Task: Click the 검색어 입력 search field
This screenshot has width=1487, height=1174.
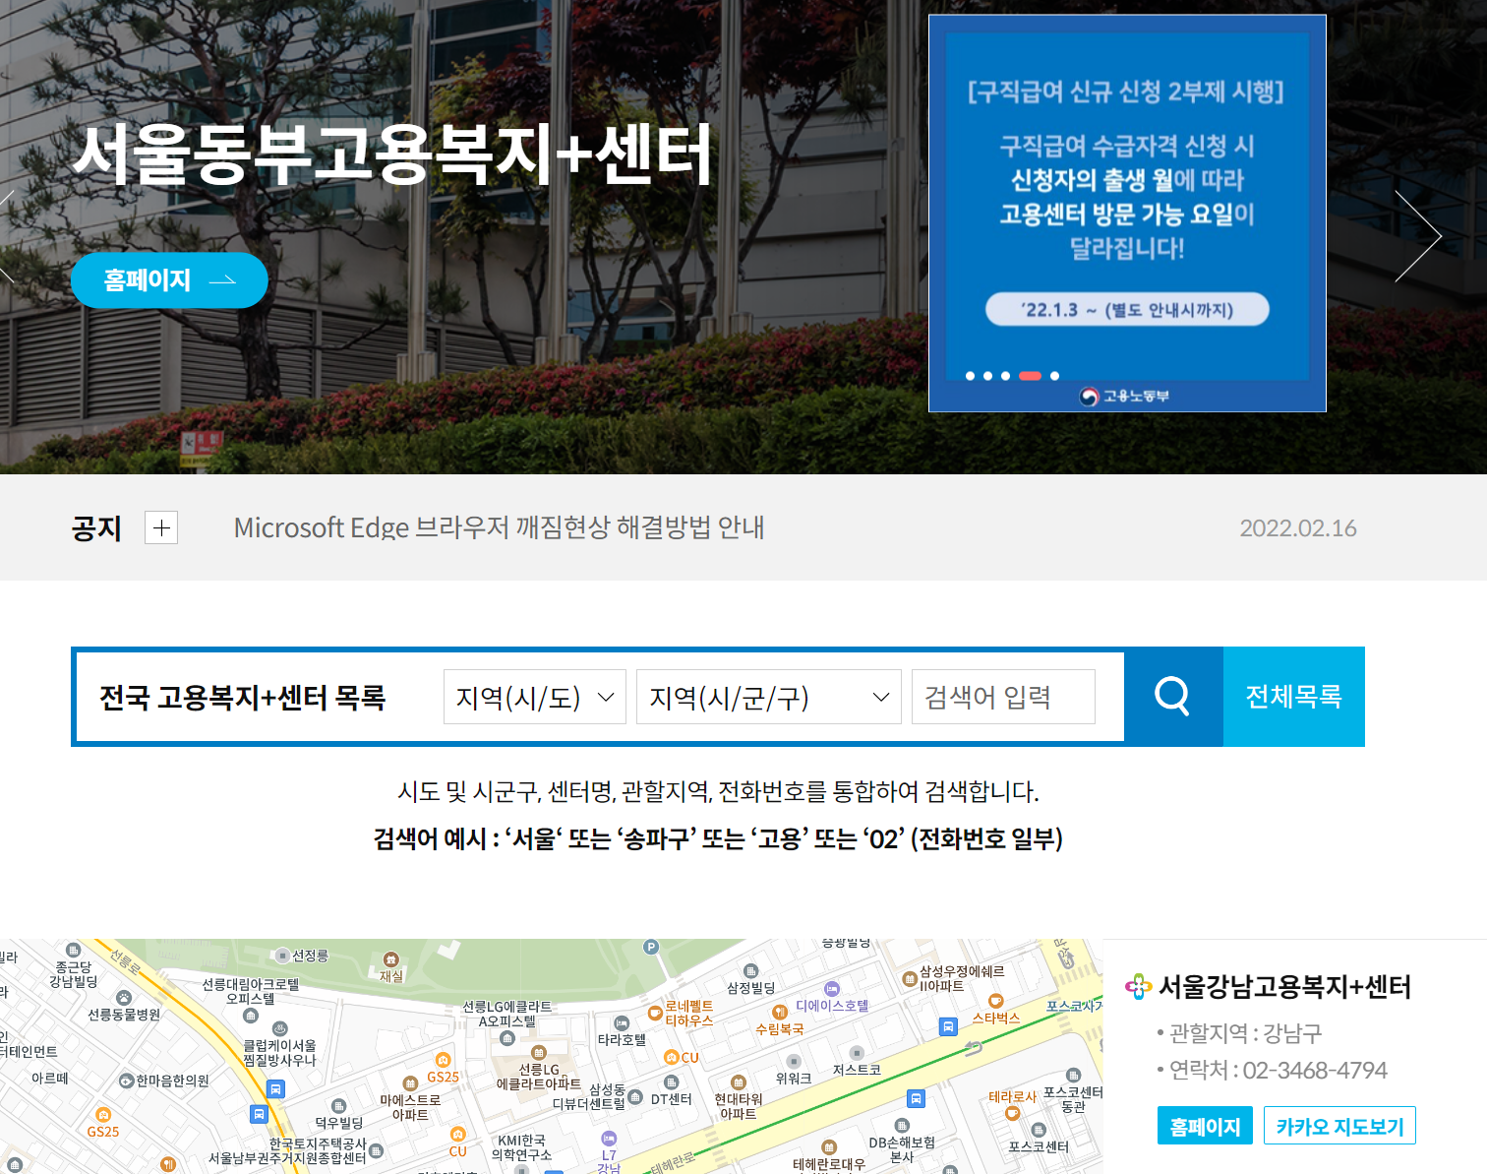Action: tap(1003, 696)
